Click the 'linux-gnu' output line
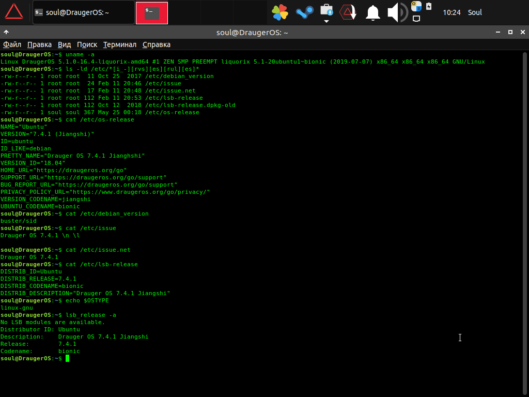The height and width of the screenshot is (397, 529). [x=17, y=308]
